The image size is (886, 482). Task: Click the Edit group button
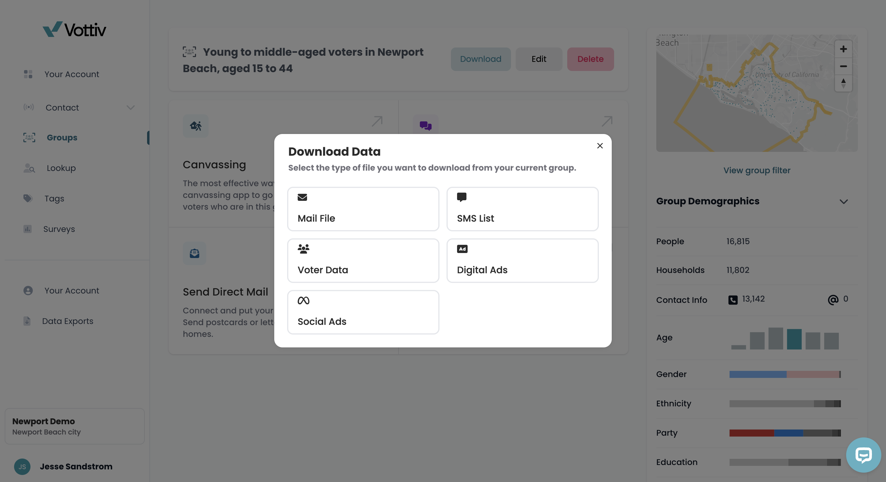539,59
